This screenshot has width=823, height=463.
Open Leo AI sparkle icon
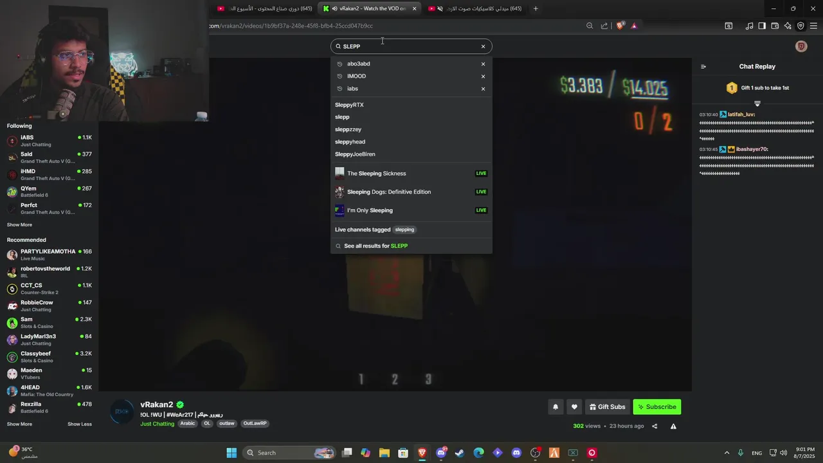tap(788, 26)
